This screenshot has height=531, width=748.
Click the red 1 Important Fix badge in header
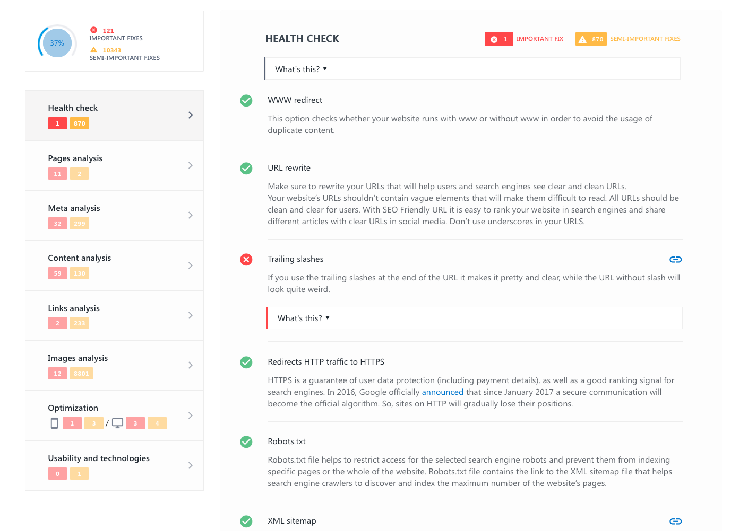[x=498, y=39]
